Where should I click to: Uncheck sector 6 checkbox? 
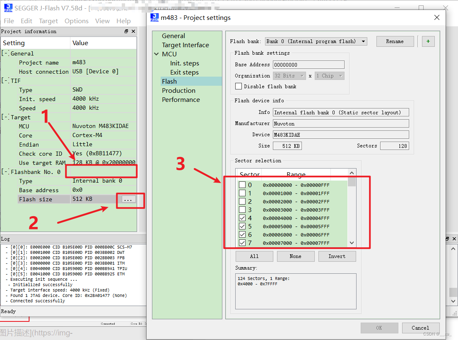[x=242, y=234]
